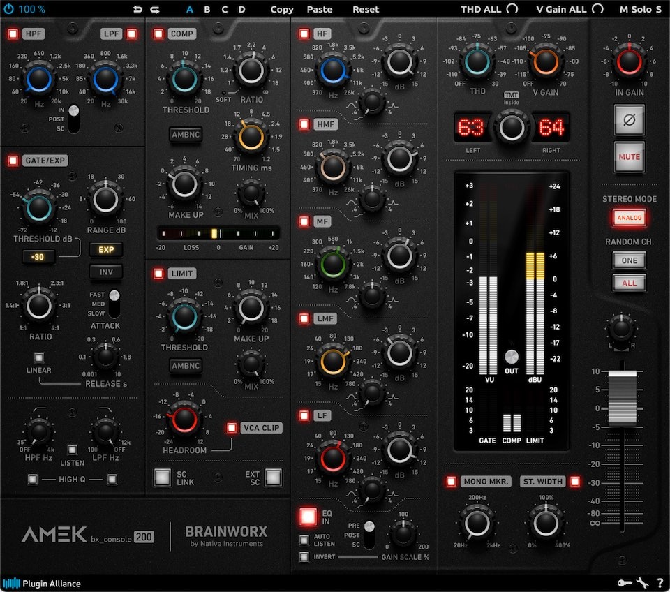
Task: Click Reset in the top menu bar
Action: click(365, 9)
